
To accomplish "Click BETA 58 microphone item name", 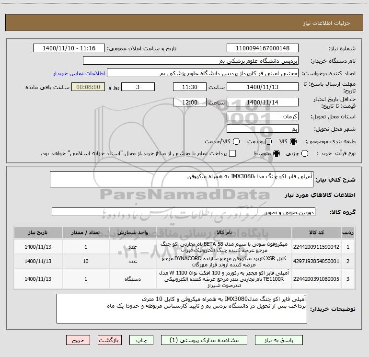I will (224, 247).
